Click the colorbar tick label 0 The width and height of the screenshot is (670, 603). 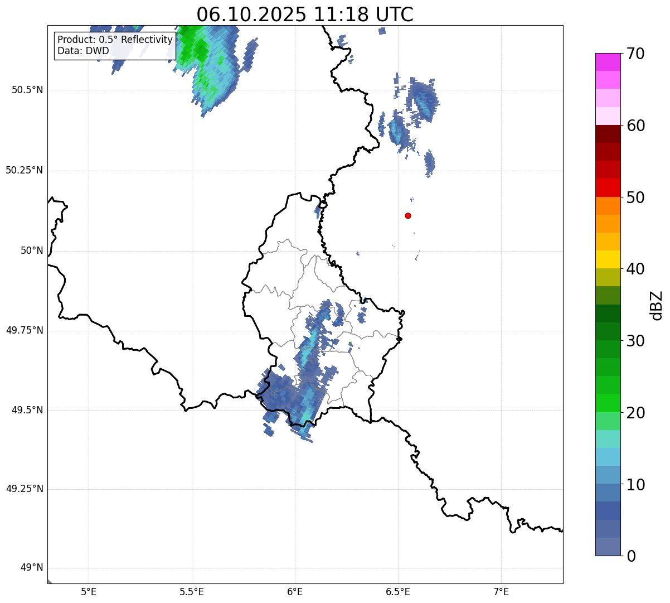631,556
